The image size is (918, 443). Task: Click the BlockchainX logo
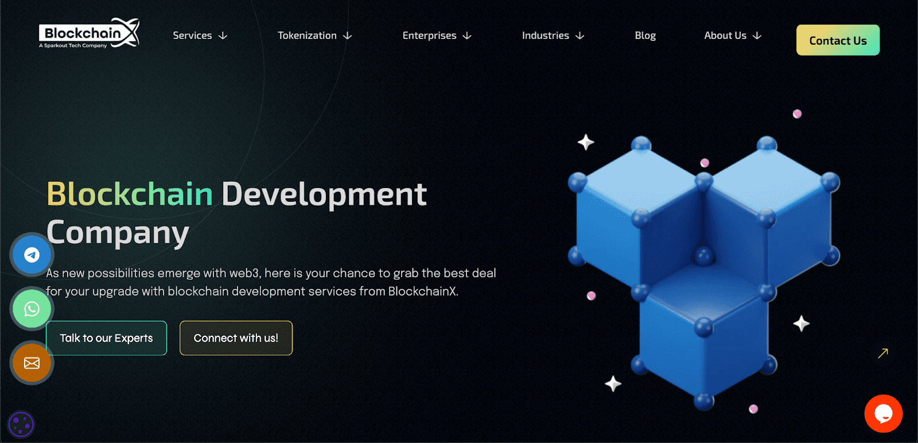tap(89, 33)
